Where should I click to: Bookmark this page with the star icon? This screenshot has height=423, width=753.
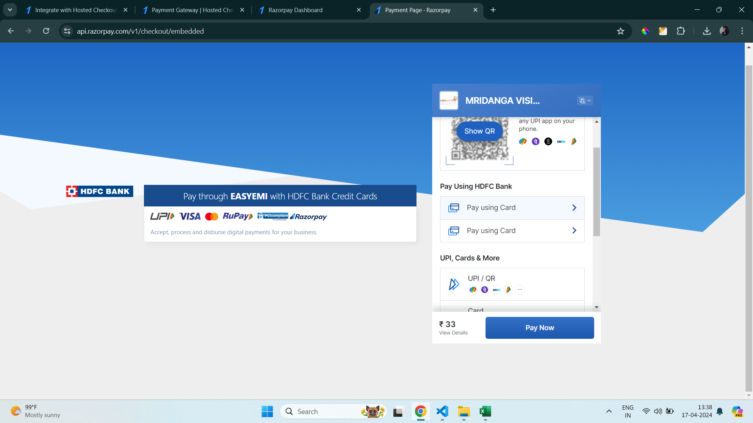[620, 31]
